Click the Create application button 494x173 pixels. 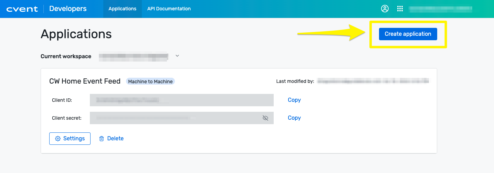click(x=408, y=34)
